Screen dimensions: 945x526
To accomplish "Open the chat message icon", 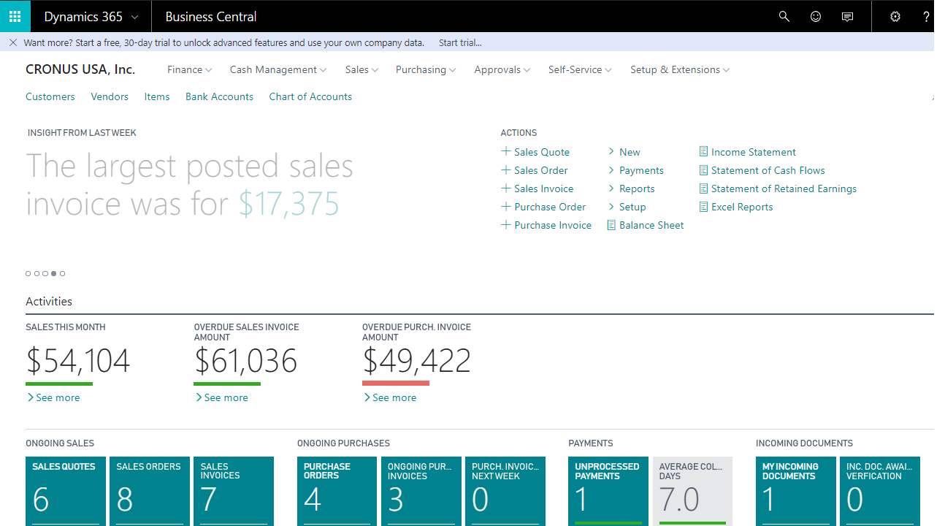I will [x=847, y=16].
